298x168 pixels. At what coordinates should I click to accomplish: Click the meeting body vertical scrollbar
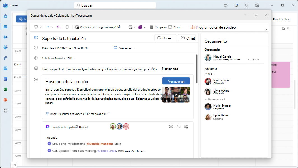coord(197,69)
